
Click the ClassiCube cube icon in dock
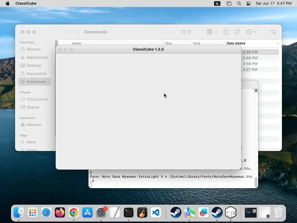[x=231, y=212]
